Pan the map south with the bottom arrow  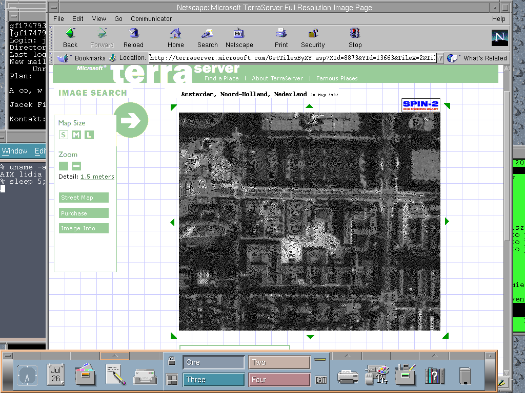[x=310, y=337]
